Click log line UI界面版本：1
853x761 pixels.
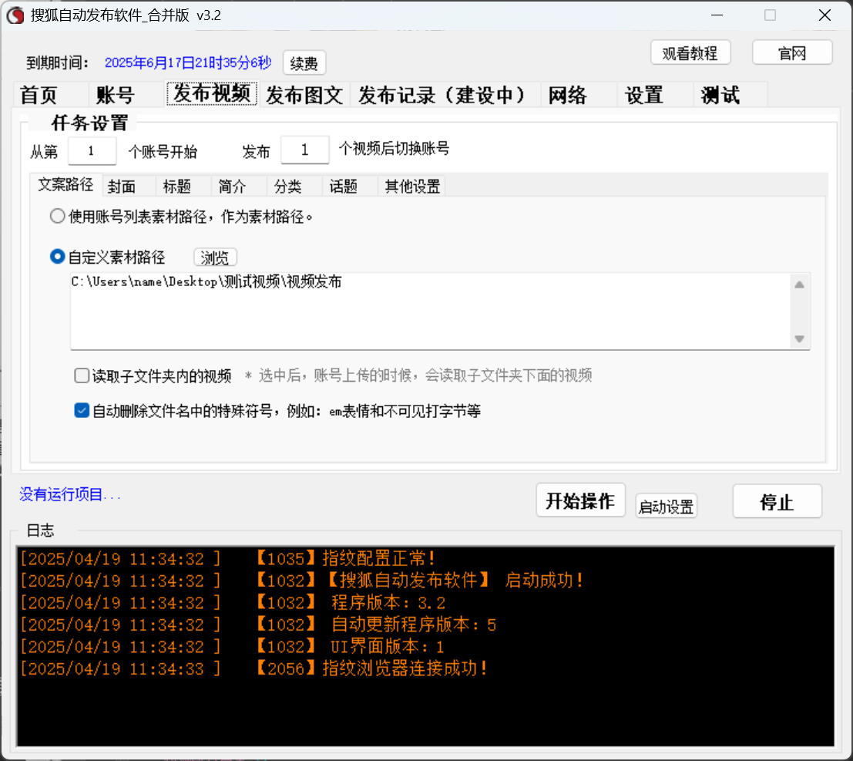[388, 647]
